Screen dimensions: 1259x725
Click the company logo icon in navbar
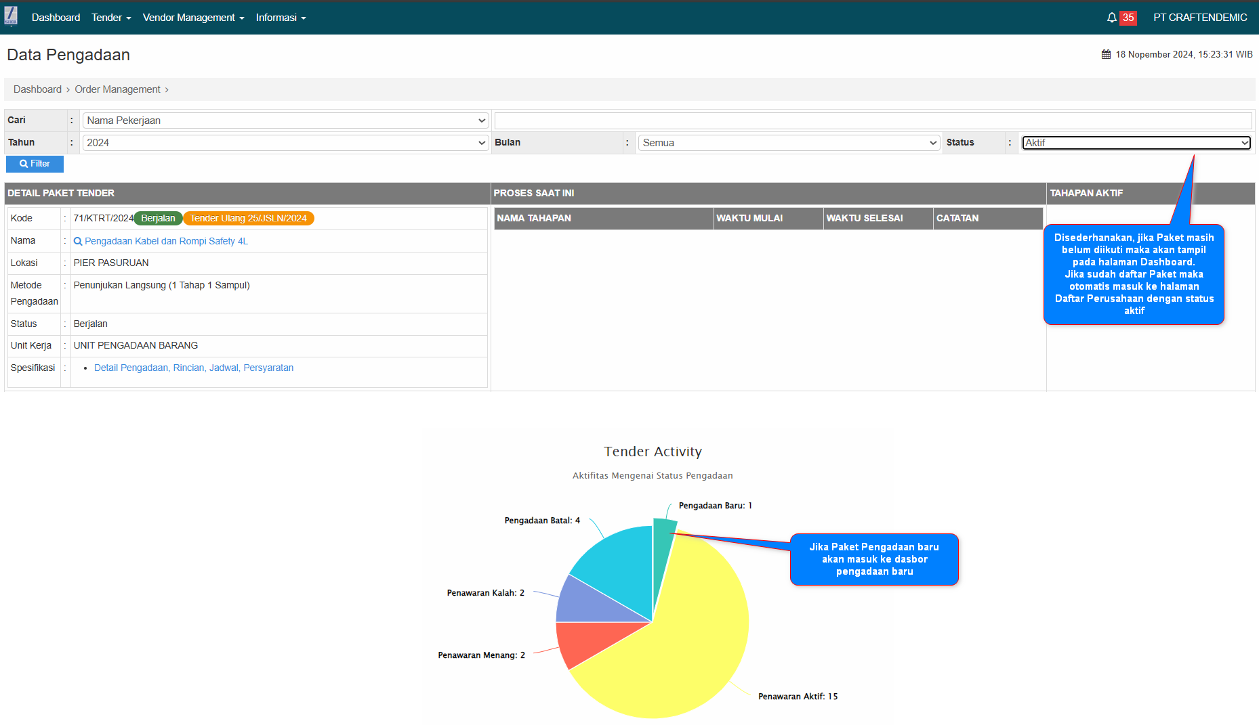click(11, 16)
